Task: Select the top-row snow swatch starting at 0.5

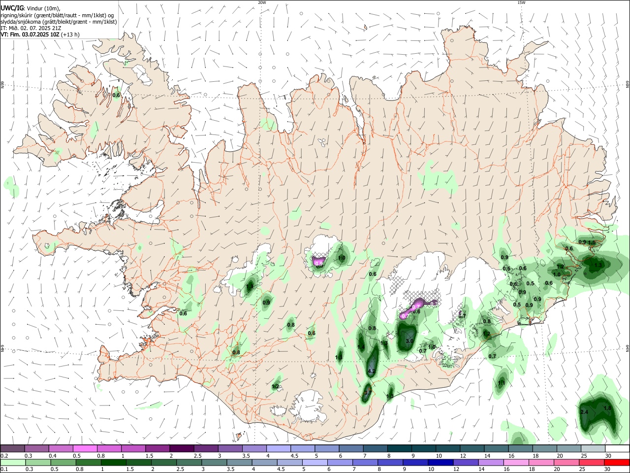Action: point(85,449)
